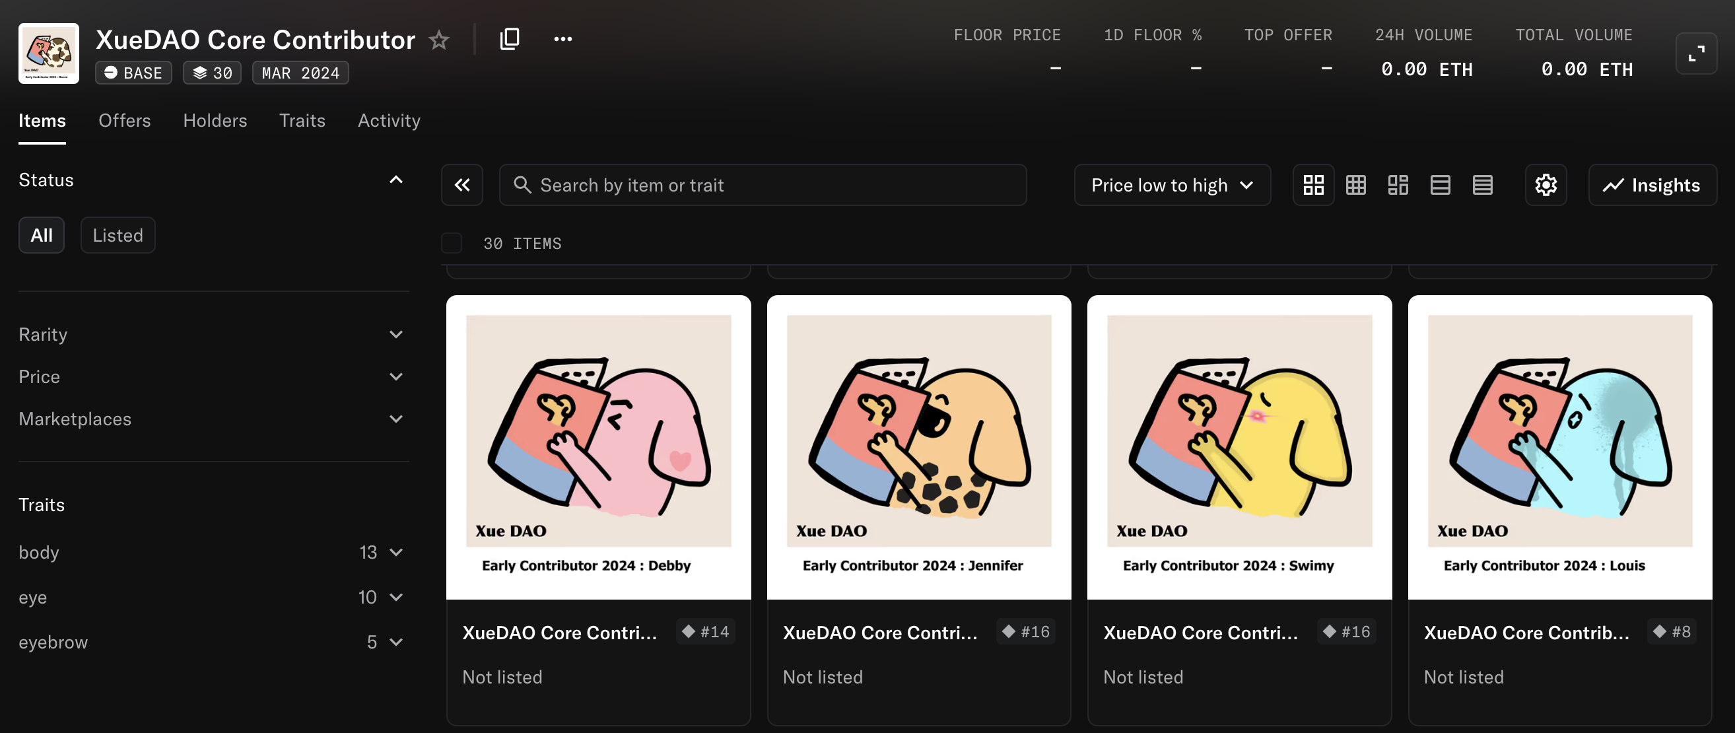1735x733 pixels.
Task: Click the BASE chain badge
Action: 133,73
